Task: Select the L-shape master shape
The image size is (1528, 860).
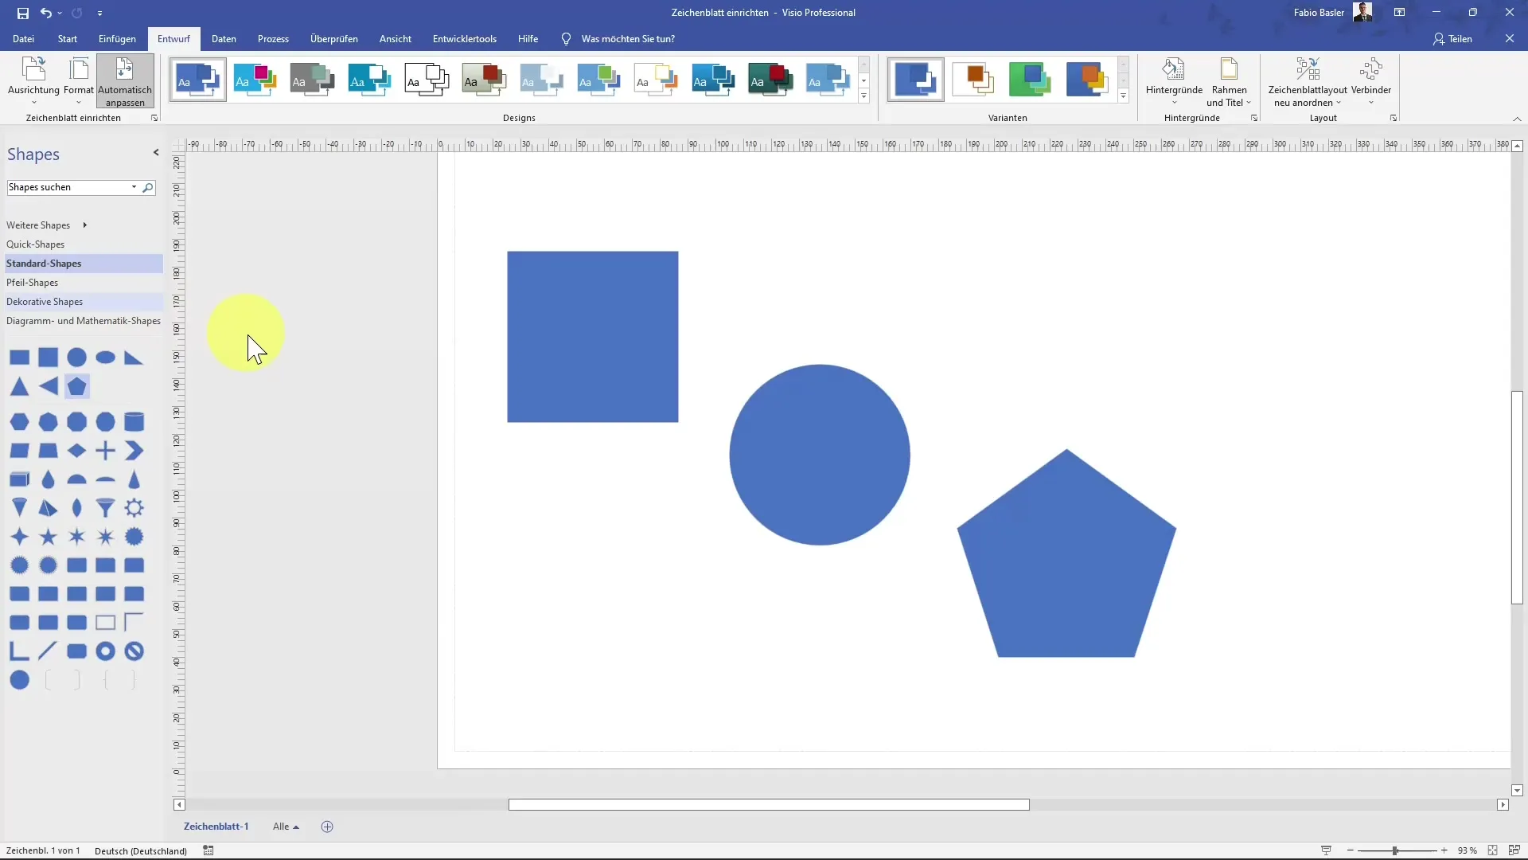Action: click(x=19, y=651)
